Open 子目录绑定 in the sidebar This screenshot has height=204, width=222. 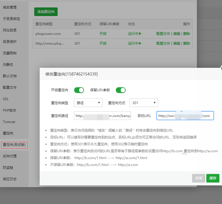pyautogui.click(x=11, y=19)
